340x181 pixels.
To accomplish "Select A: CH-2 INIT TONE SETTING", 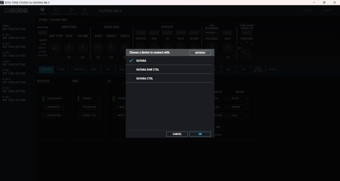I will [x=17, y=45].
